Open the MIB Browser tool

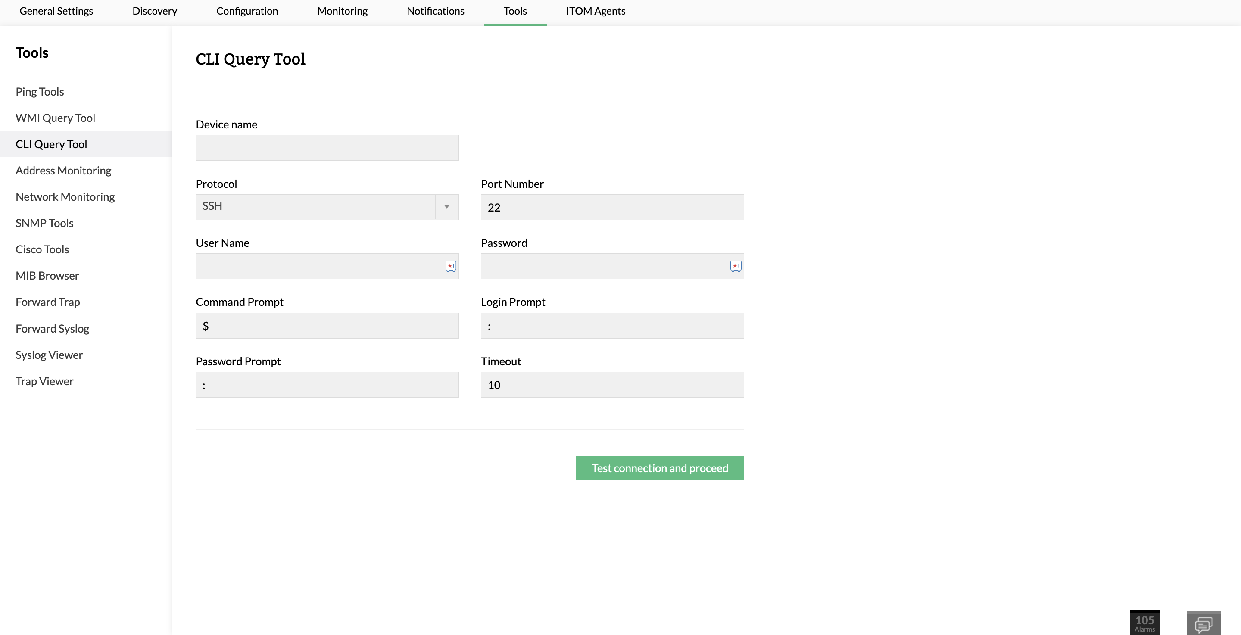click(47, 276)
